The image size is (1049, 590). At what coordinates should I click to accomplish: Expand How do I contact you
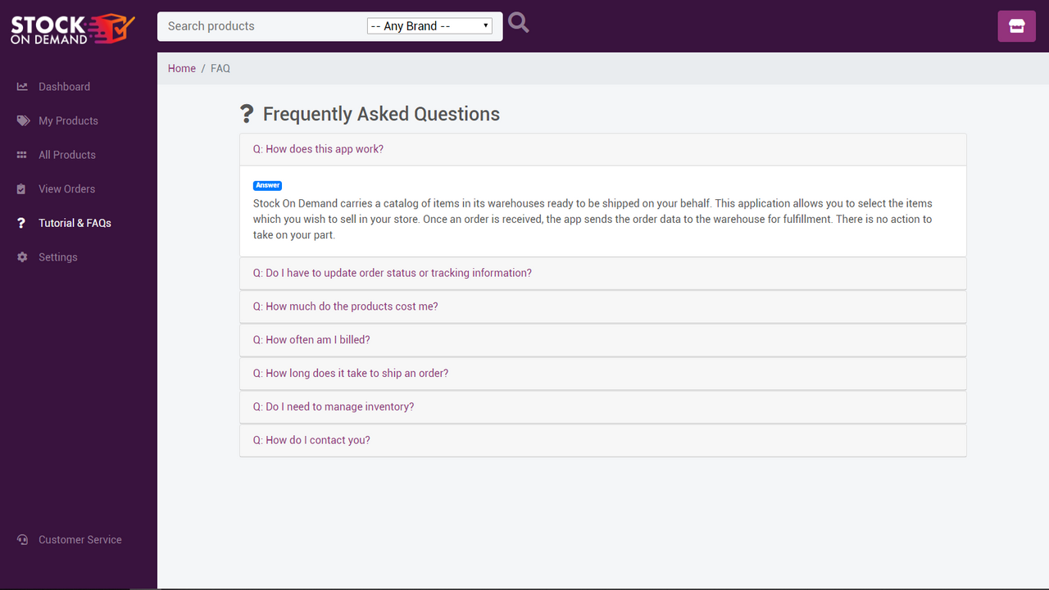311,441
